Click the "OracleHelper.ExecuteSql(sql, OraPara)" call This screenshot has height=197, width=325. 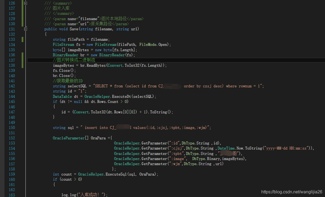[x=117, y=174]
